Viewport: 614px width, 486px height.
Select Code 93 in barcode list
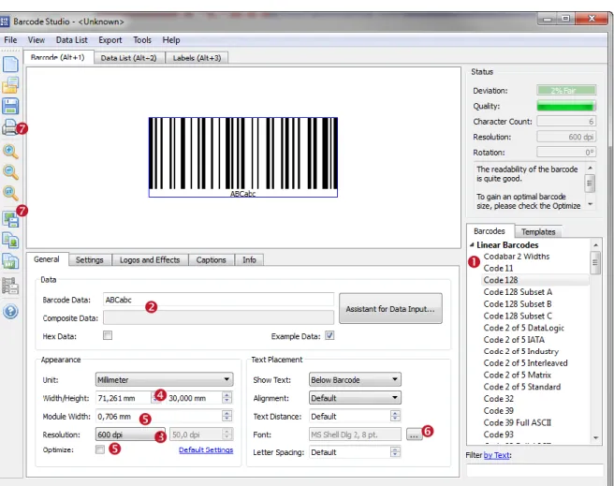[498, 434]
